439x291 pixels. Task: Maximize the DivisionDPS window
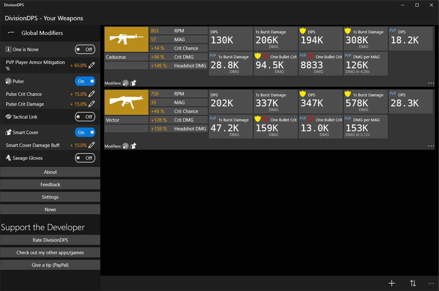click(x=417, y=5)
